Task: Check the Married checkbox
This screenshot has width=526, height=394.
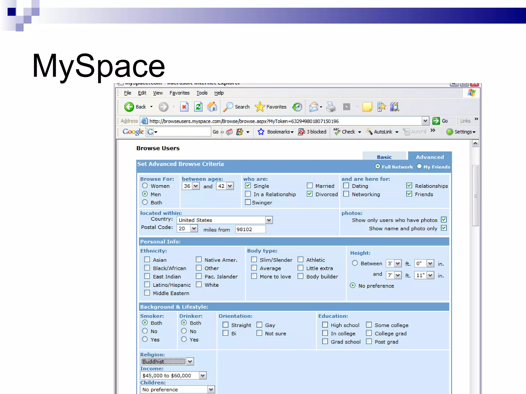Action: tap(310, 185)
